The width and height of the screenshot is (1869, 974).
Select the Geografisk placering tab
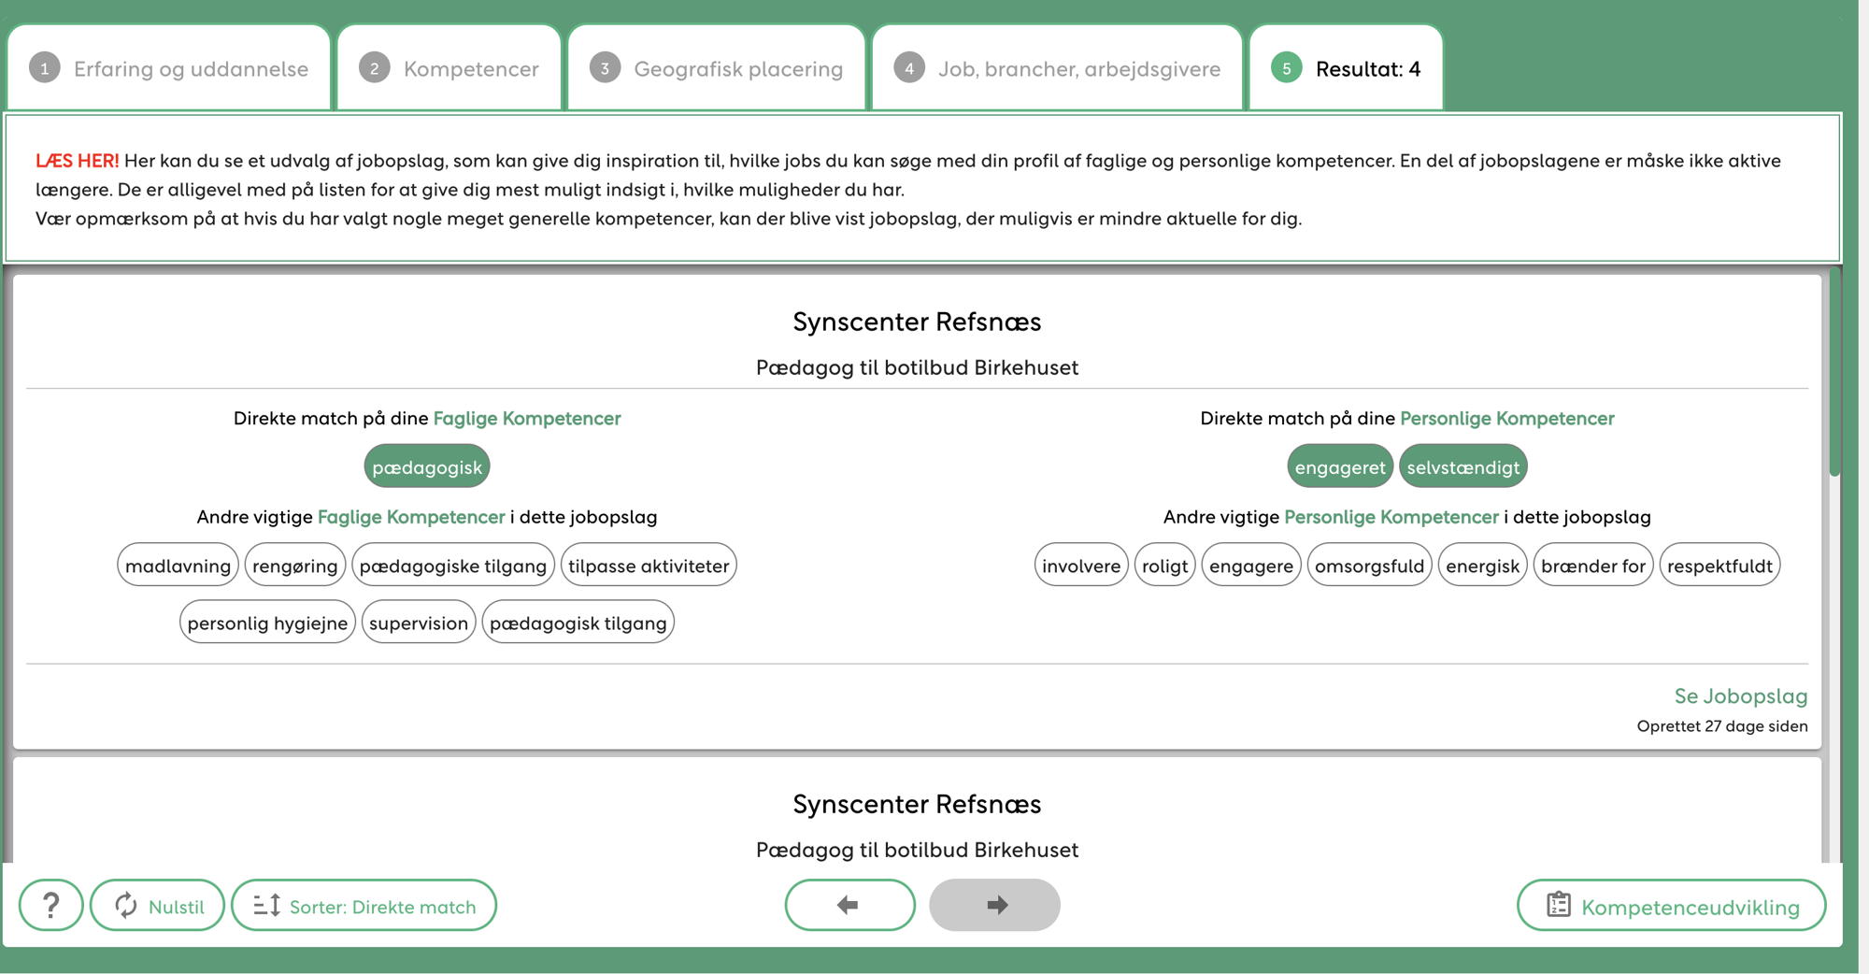(717, 69)
